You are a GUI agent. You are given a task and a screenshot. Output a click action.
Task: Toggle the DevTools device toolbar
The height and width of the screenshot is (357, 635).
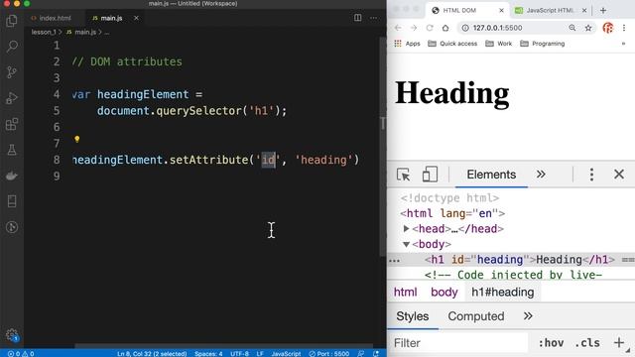click(x=430, y=175)
